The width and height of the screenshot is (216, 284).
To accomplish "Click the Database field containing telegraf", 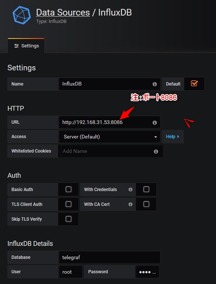I will pos(109,257).
